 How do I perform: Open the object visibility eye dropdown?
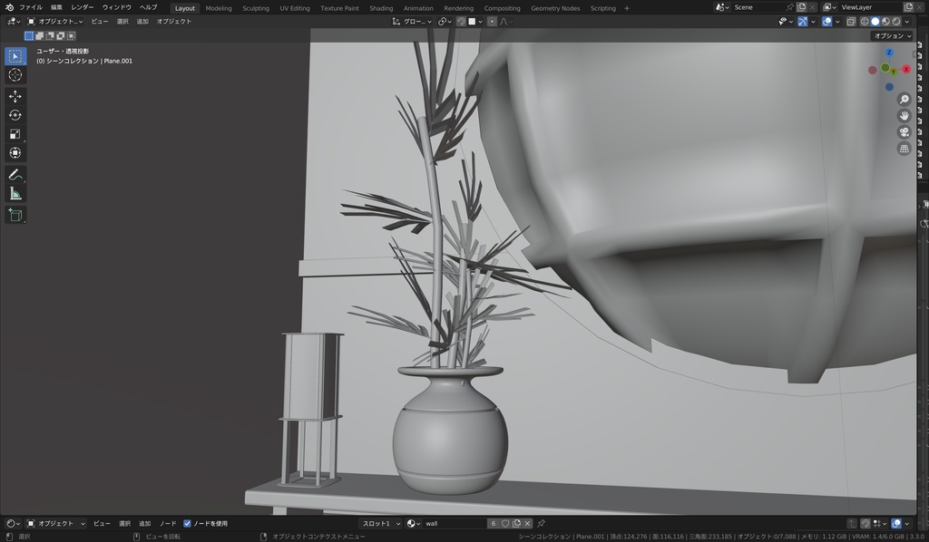[x=785, y=22]
